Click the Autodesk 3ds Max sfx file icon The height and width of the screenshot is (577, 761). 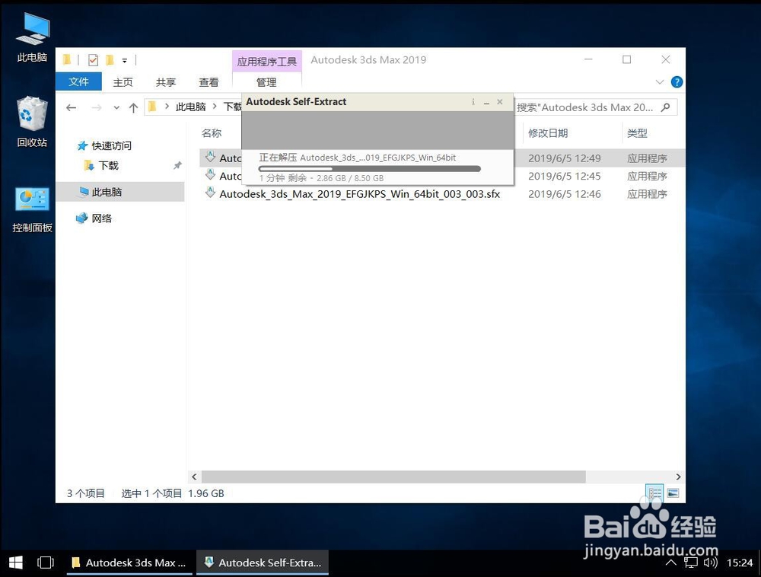point(210,194)
